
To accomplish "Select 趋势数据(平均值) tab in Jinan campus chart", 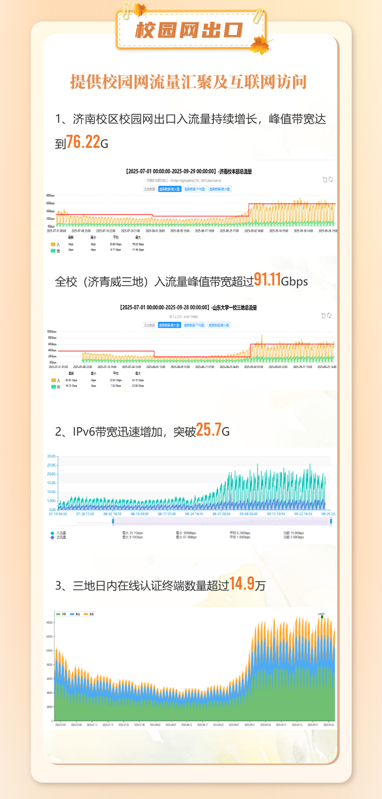I will (195, 189).
